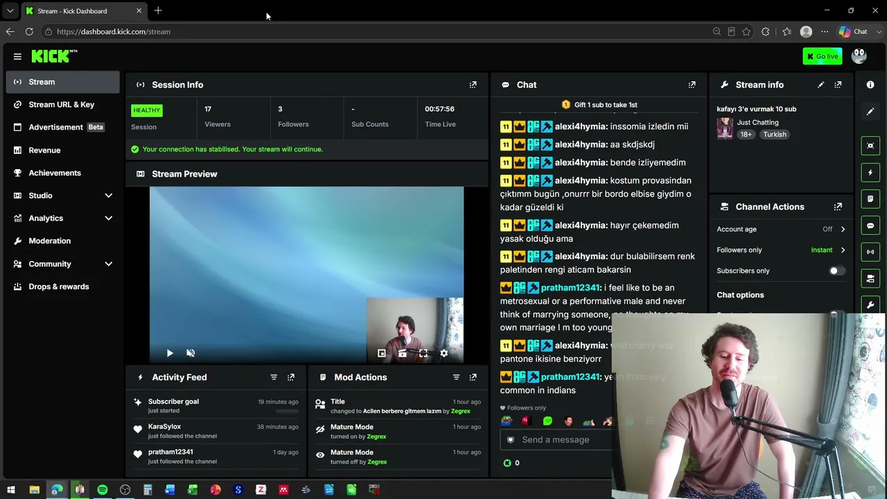Open the info icon in the right toolbar
The height and width of the screenshot is (499, 887).
(x=870, y=85)
